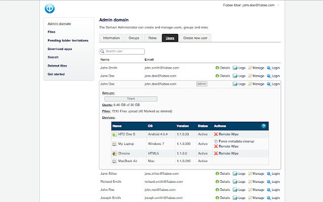Click the Quota label

107,105
